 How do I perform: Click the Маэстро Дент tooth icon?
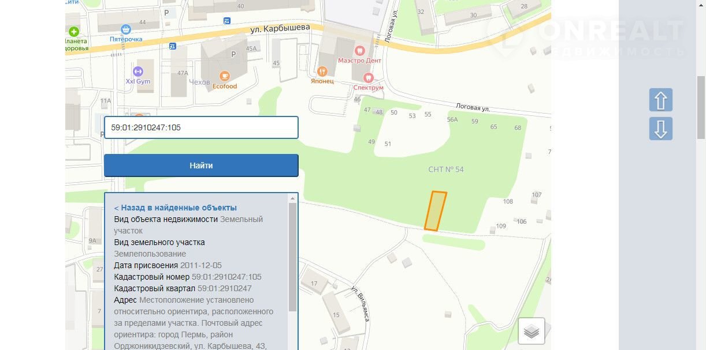tap(360, 50)
